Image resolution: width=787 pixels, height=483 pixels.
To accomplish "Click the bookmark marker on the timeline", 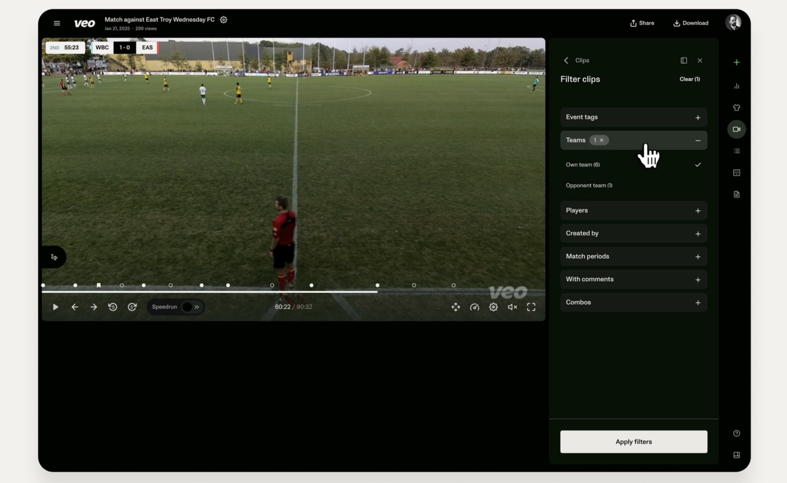I will [x=99, y=285].
